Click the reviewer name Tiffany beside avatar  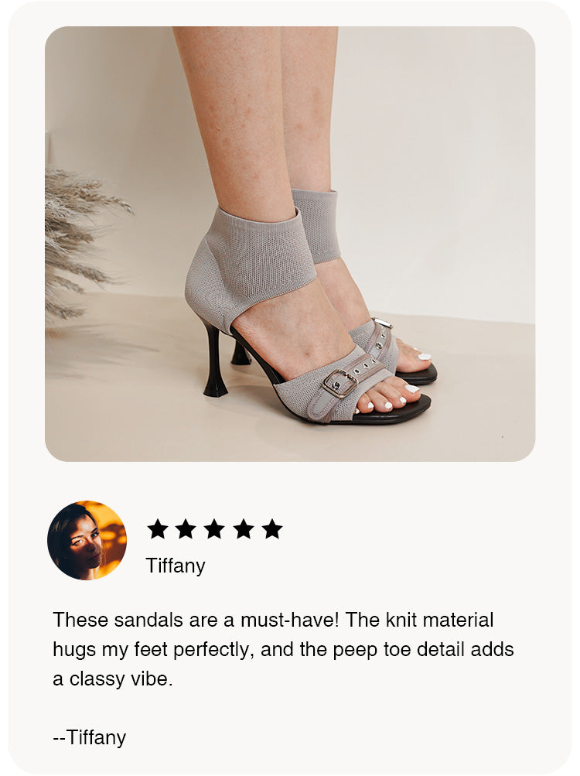[x=176, y=566]
